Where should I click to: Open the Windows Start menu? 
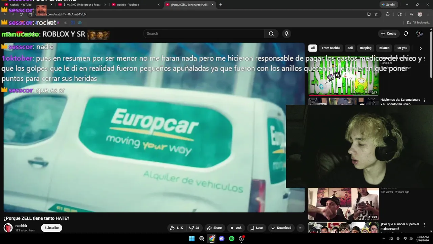coord(192,239)
